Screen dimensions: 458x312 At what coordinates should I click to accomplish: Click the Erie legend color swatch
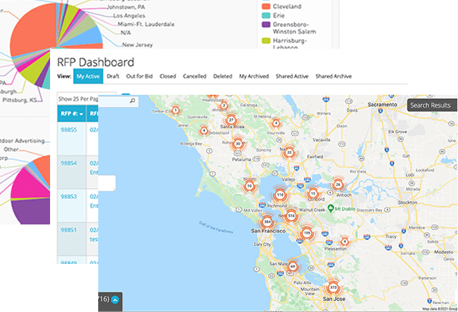click(266, 16)
